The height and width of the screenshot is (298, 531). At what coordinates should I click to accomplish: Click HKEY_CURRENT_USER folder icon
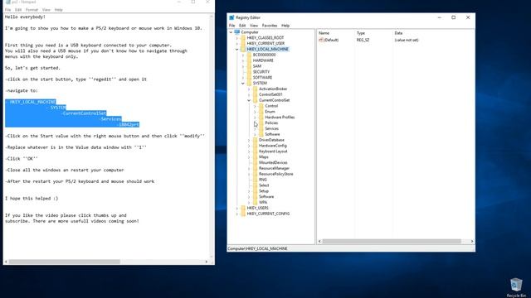tap(243, 44)
